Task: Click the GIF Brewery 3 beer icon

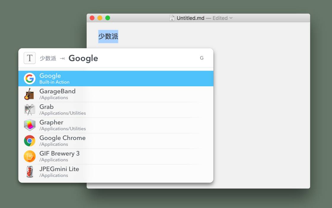Action: click(30, 156)
